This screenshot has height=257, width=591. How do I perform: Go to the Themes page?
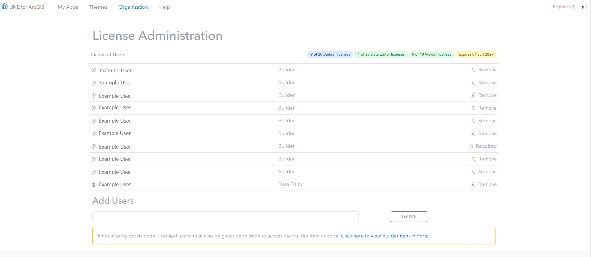[98, 7]
